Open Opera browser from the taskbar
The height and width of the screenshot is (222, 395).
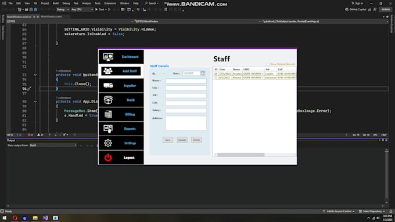click(15, 218)
